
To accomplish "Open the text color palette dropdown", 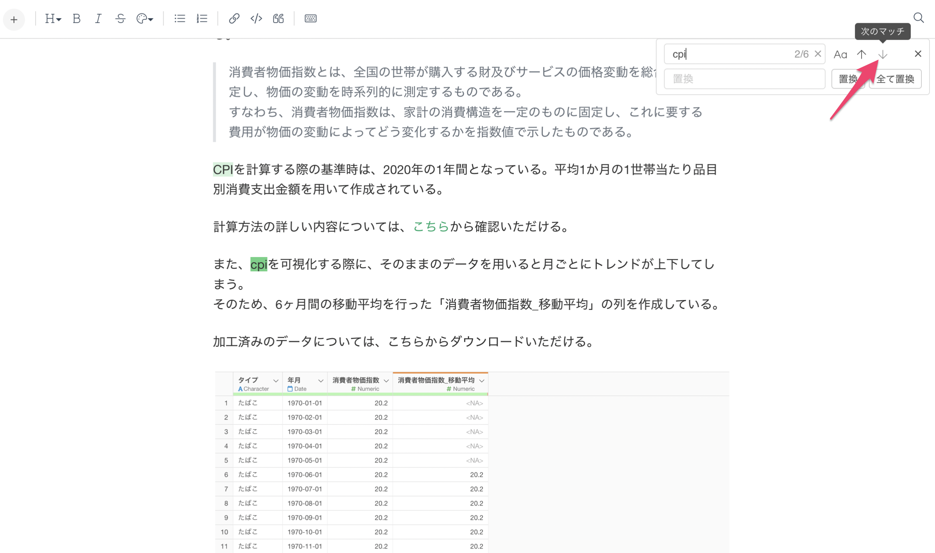I will tap(145, 19).
